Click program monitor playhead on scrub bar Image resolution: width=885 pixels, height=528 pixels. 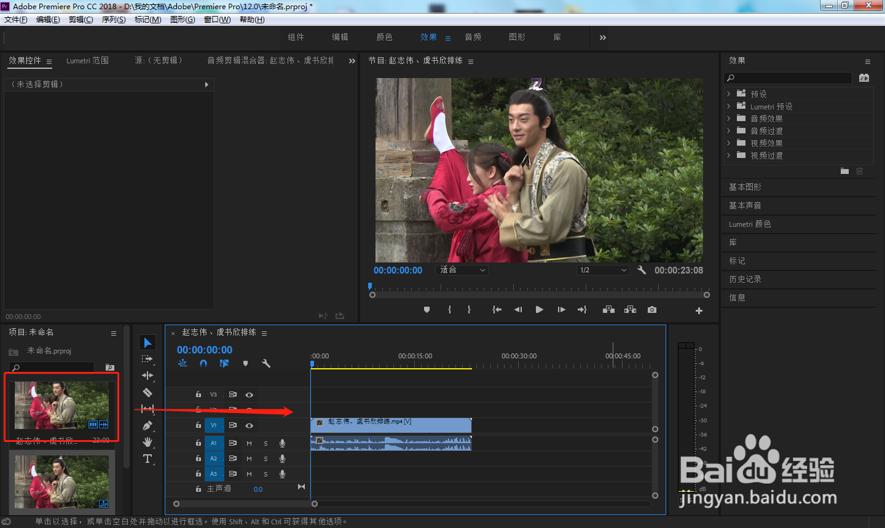pyautogui.click(x=370, y=286)
